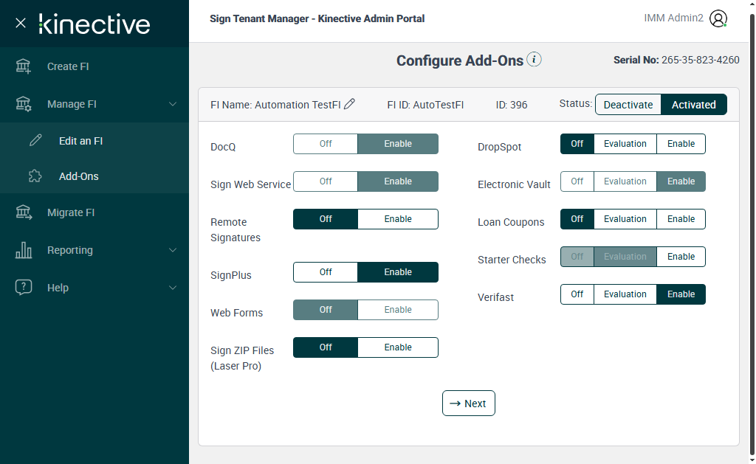
Task: Open the user profile avatar icon
Action: coord(718,18)
